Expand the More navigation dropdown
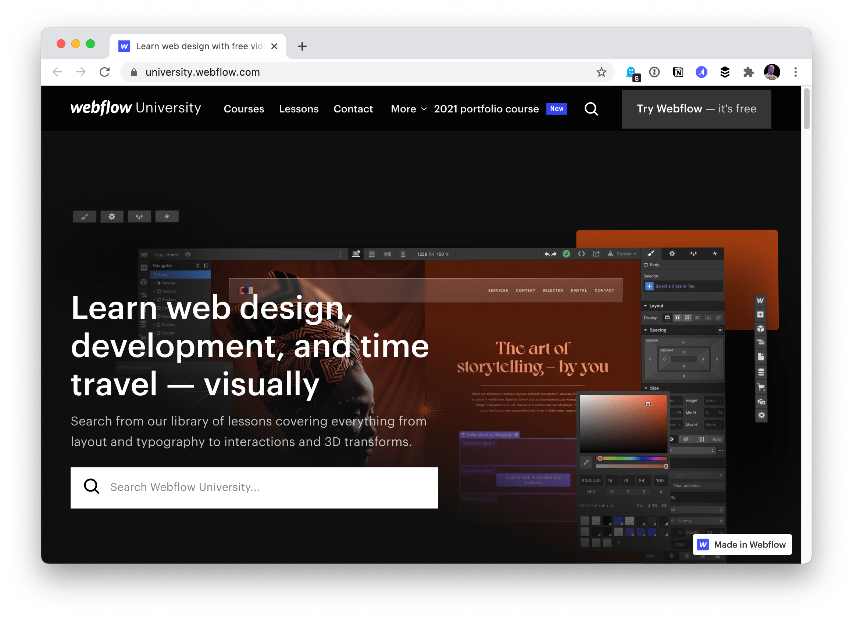 409,109
